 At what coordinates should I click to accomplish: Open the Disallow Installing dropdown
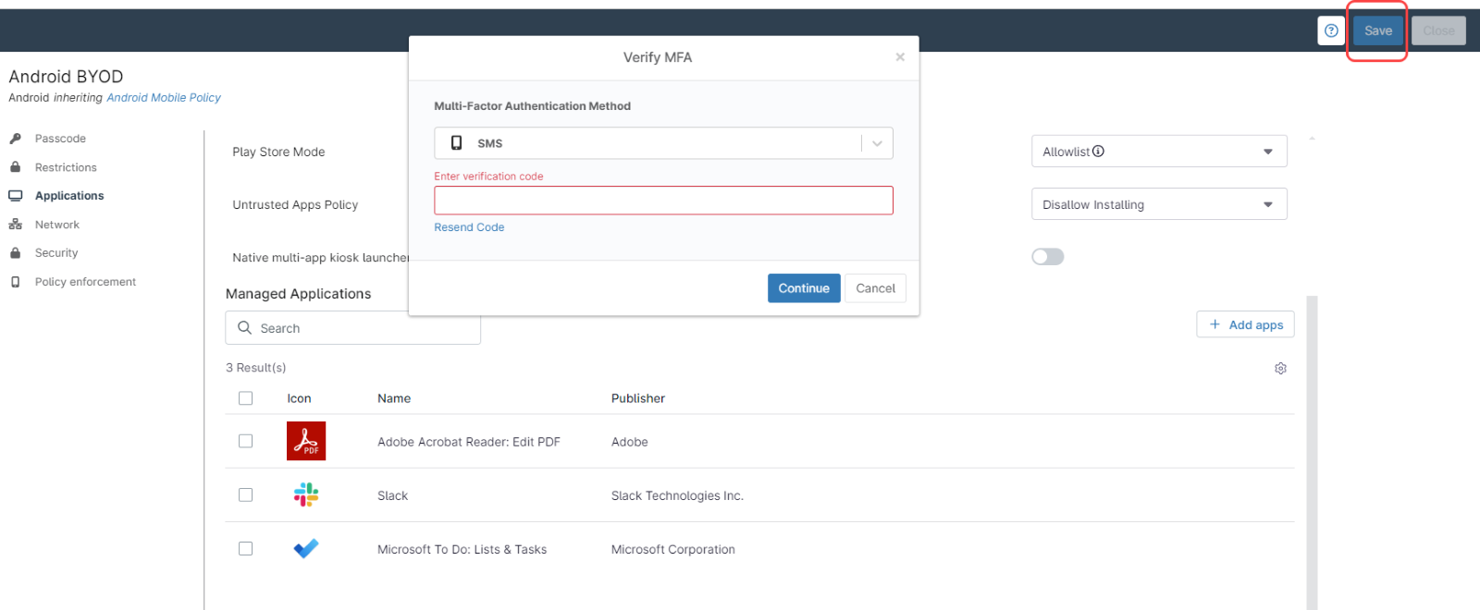click(x=1159, y=204)
